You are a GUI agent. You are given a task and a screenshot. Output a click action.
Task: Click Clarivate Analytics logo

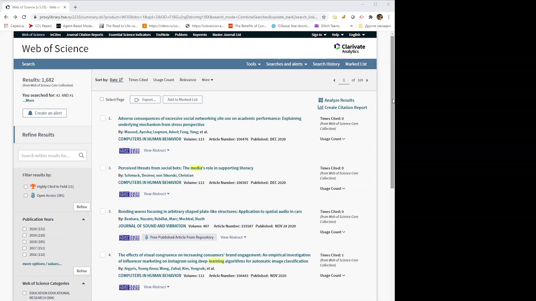350,48
